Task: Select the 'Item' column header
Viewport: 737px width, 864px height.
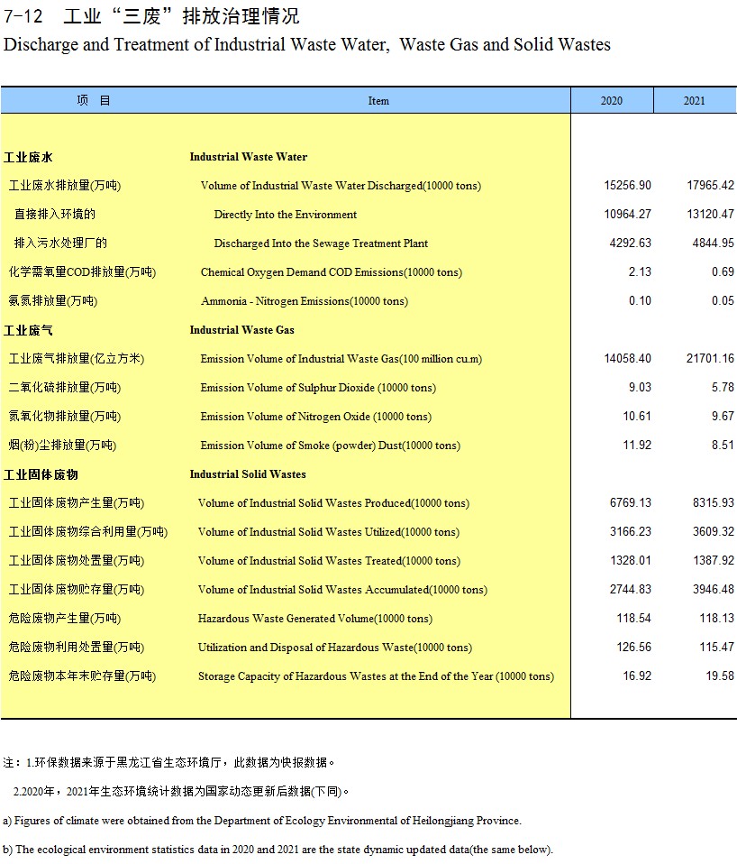Action: [x=378, y=101]
